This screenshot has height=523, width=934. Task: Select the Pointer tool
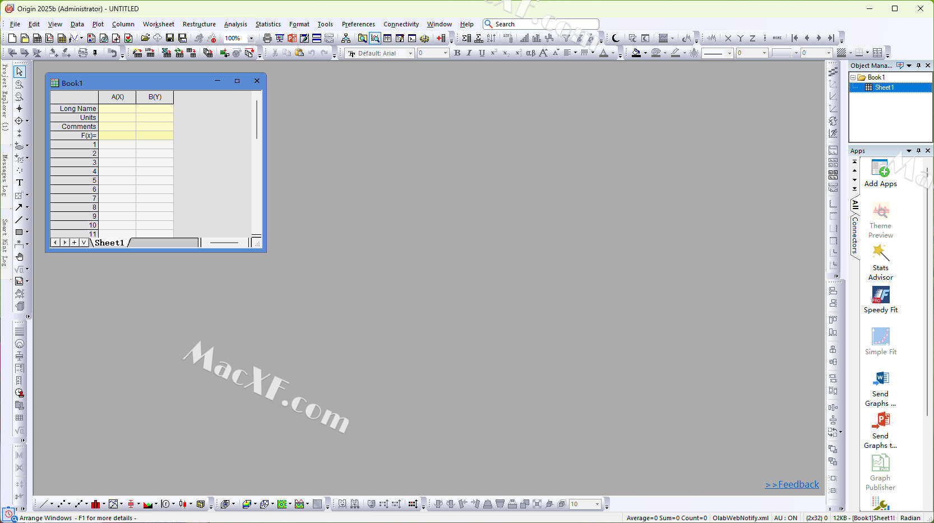pos(20,72)
